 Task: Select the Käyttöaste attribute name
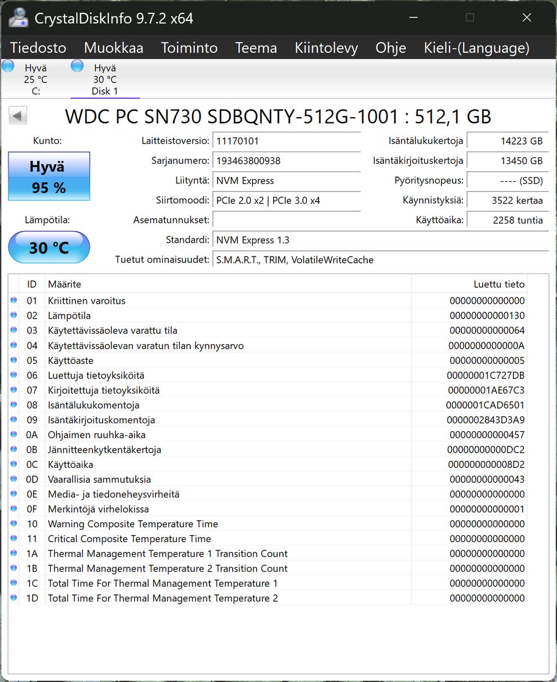pyautogui.click(x=70, y=360)
